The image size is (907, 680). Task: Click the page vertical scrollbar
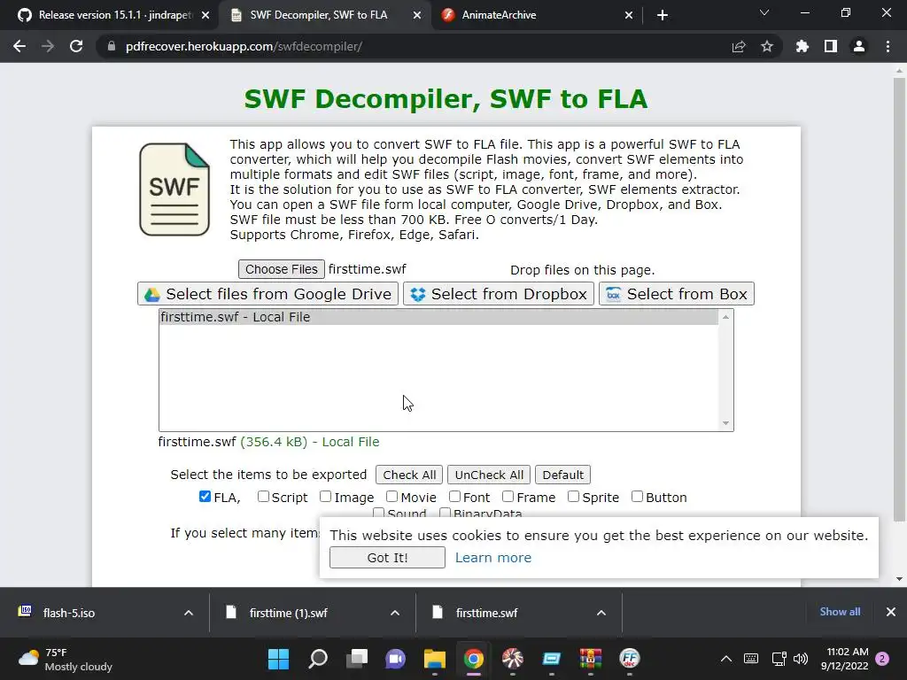pos(899,297)
